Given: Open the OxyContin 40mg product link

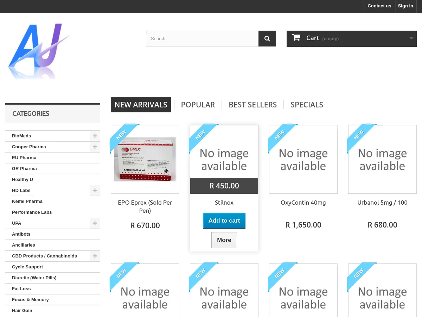Looking at the screenshot, I should click(x=303, y=203).
